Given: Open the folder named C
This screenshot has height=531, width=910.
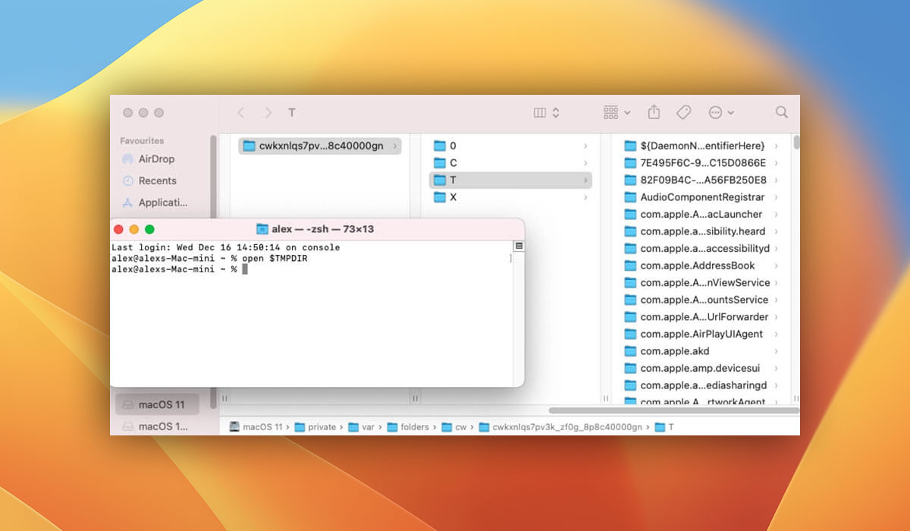Looking at the screenshot, I should pos(453,163).
